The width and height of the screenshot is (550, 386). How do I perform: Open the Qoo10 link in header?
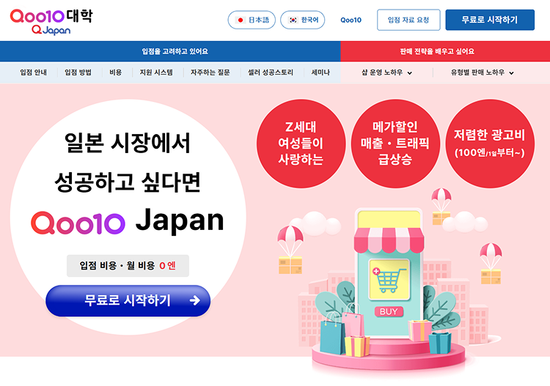(351, 20)
